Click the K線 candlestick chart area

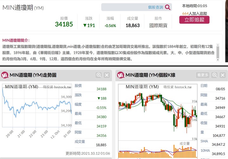pos(158,112)
